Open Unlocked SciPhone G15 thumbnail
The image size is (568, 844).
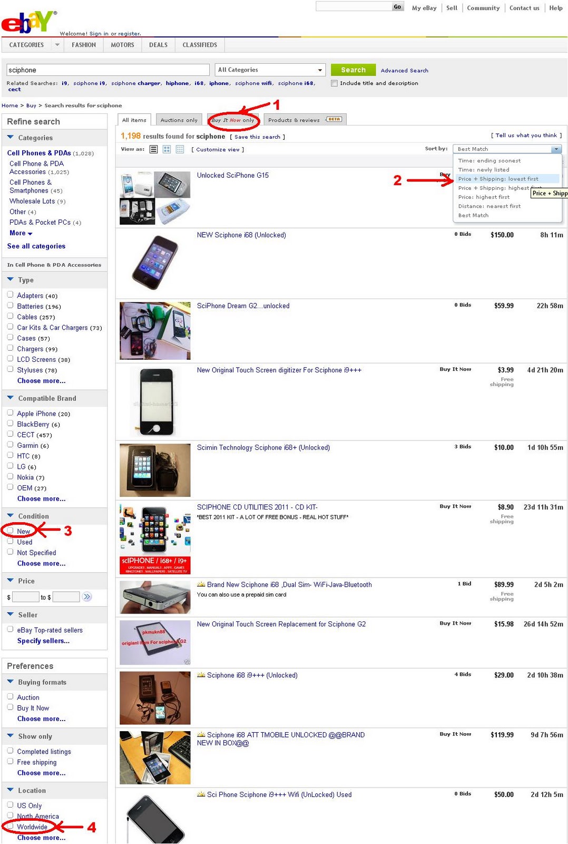[155, 198]
